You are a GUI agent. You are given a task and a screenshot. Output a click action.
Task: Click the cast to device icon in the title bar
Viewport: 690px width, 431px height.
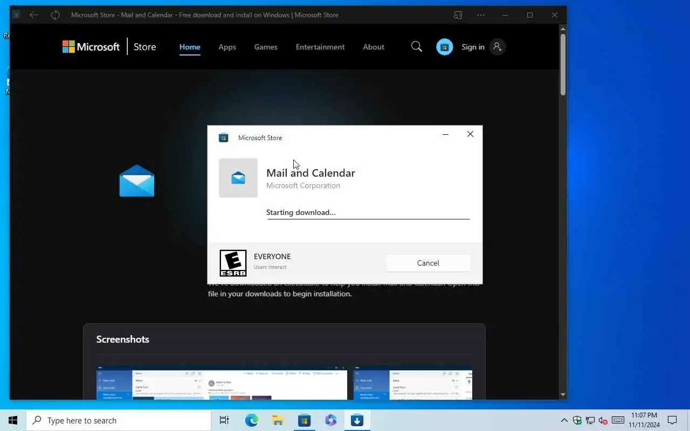pyautogui.click(x=458, y=15)
